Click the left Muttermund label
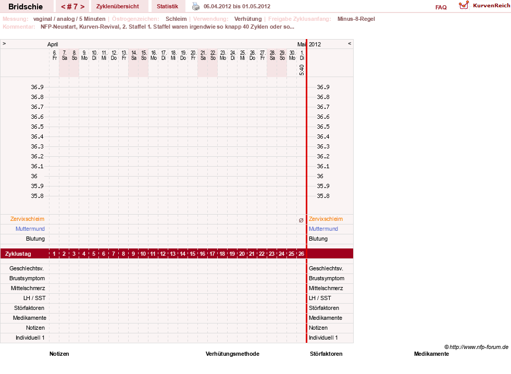 30,229
